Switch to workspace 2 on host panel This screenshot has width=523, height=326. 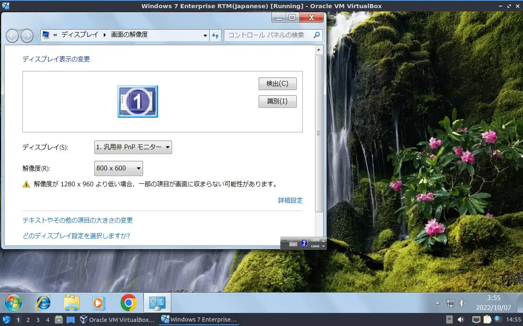tap(28, 320)
